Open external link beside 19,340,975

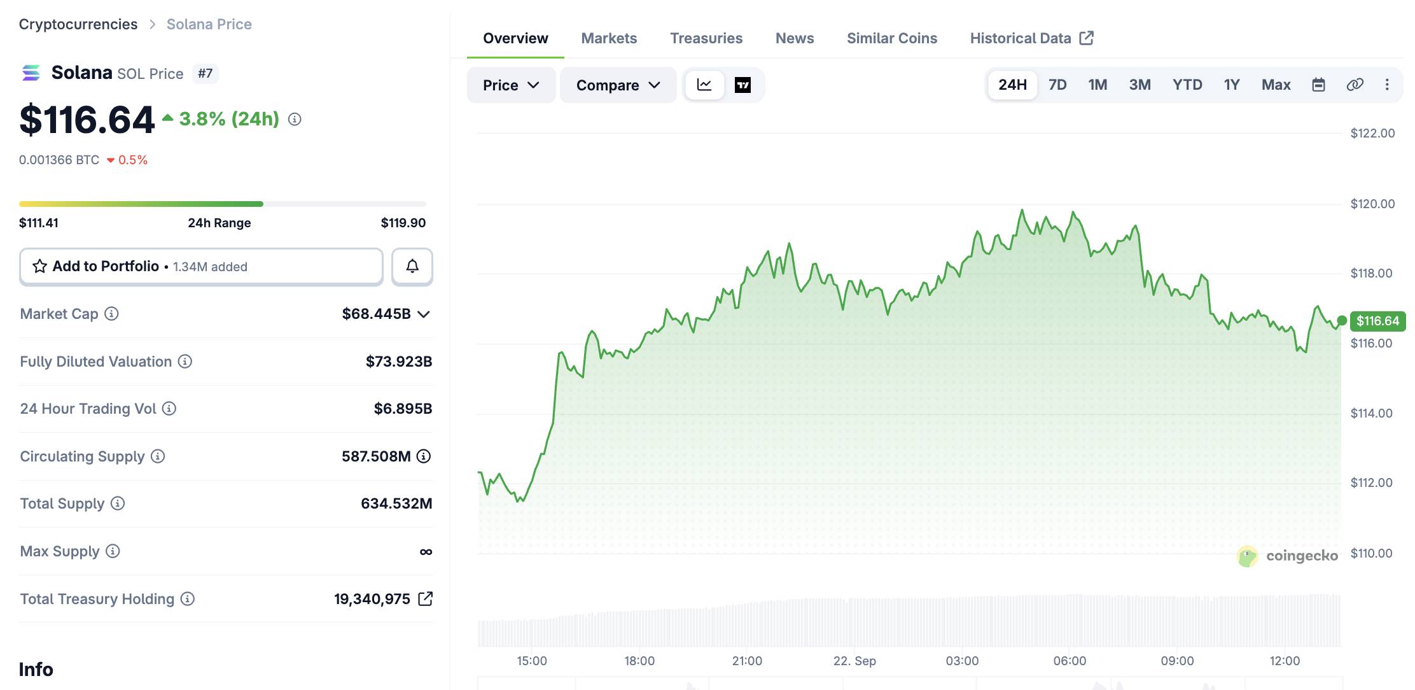pyautogui.click(x=425, y=599)
